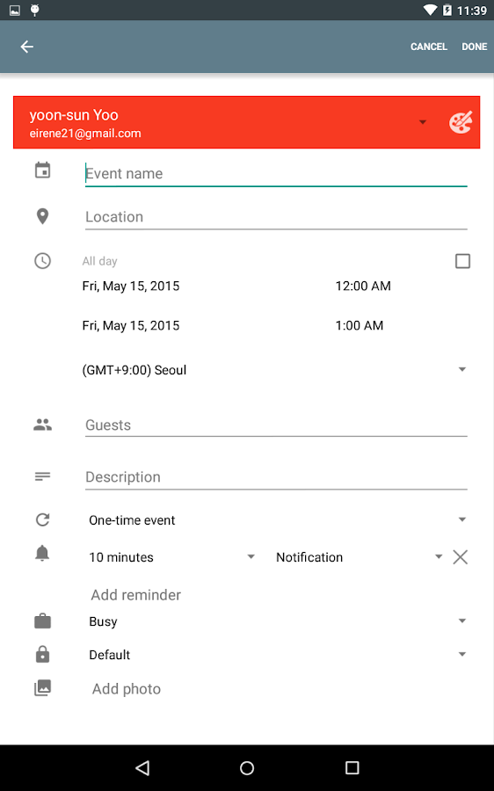The height and width of the screenshot is (791, 494).
Task: Focus the Location field
Action: [x=276, y=217]
